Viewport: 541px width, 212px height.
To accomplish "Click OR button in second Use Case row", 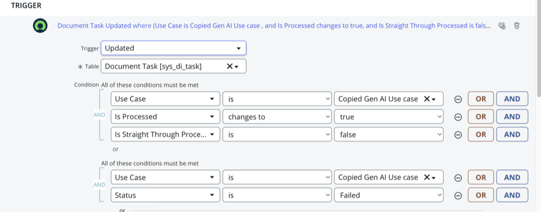I will (x=480, y=177).
